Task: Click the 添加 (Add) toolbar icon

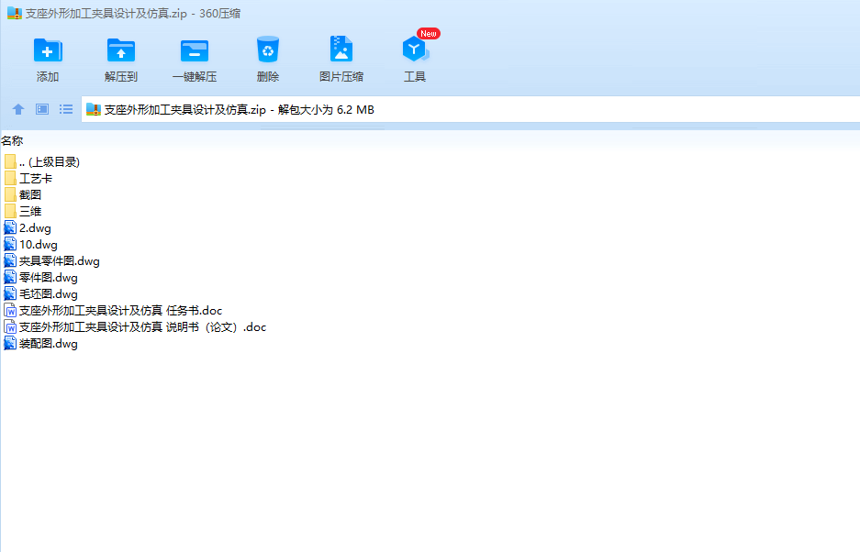Action: [48, 50]
